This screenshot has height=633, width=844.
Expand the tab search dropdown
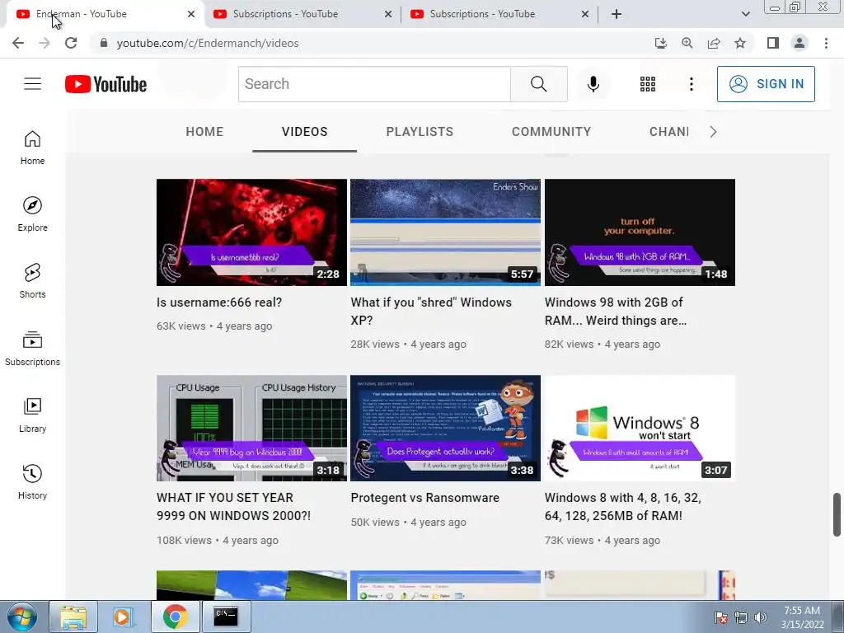[x=745, y=14]
